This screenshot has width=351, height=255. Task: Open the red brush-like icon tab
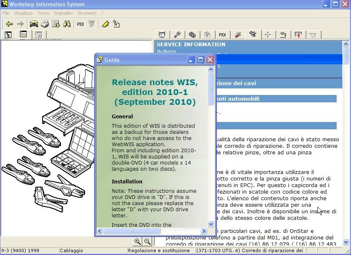tap(238, 35)
